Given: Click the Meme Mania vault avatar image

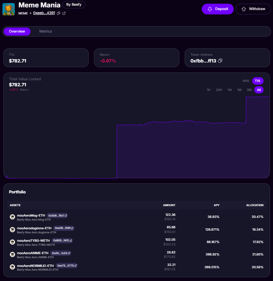Looking at the screenshot, I should (8, 9).
